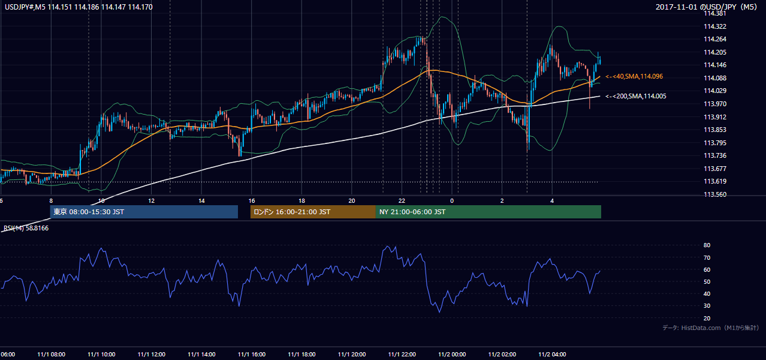
Task: Click the 11/1 18:00 bottom time label
Action: [x=302, y=355]
